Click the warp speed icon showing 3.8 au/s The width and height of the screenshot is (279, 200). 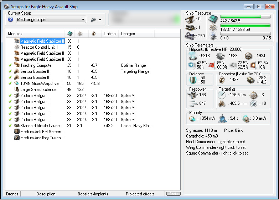point(246,119)
